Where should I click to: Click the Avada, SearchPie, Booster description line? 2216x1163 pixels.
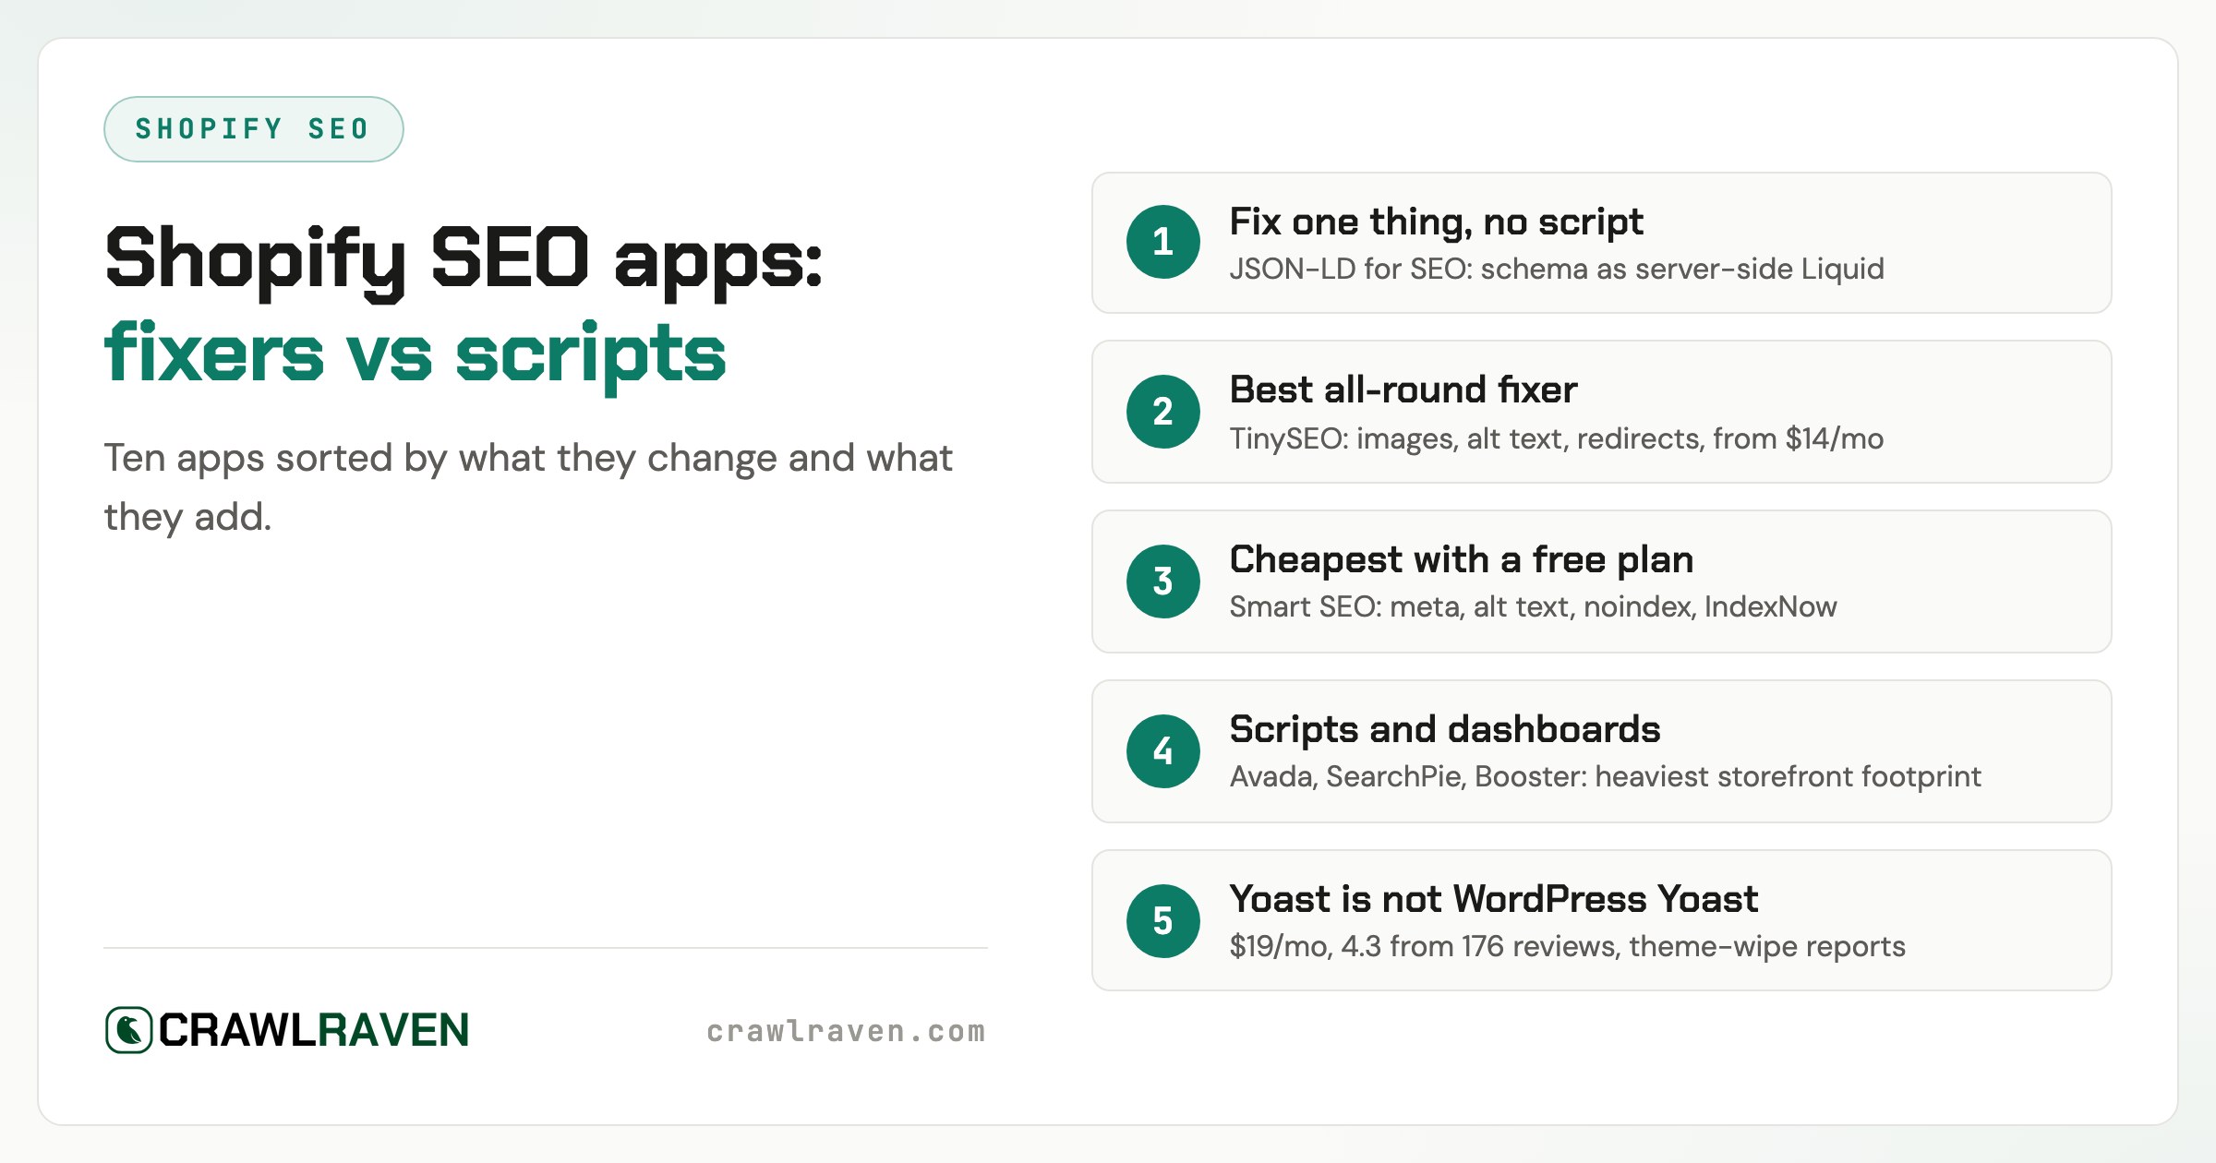[1605, 777]
